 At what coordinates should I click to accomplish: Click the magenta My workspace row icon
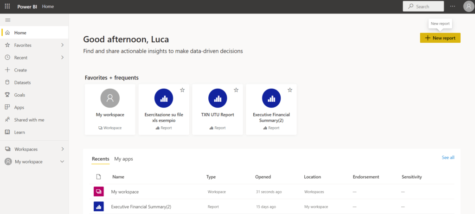click(x=99, y=192)
